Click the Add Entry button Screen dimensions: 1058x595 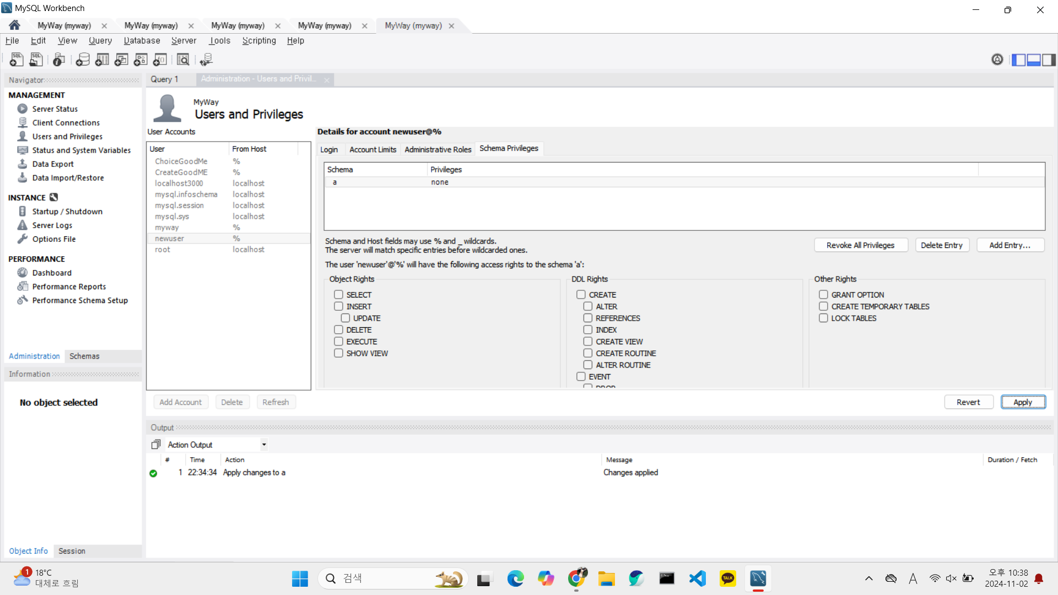click(x=1010, y=245)
